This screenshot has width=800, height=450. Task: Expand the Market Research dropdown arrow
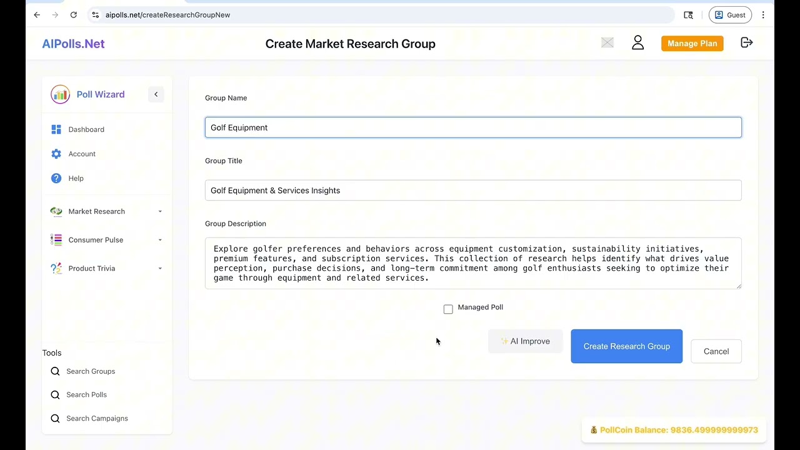tap(160, 211)
